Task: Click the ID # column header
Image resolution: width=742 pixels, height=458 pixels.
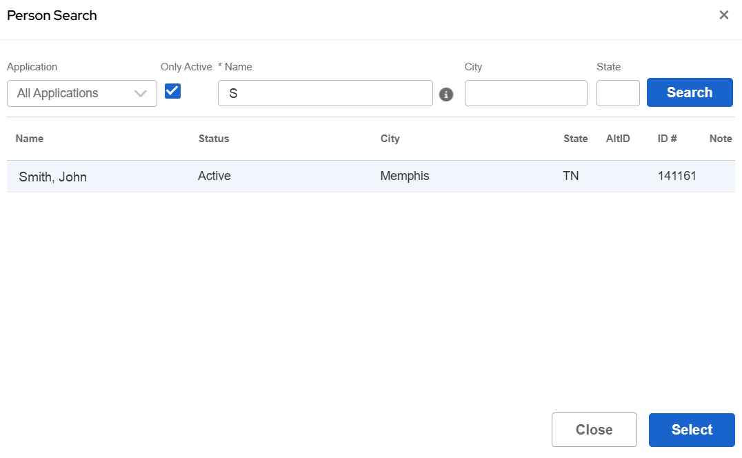Action: (667, 139)
